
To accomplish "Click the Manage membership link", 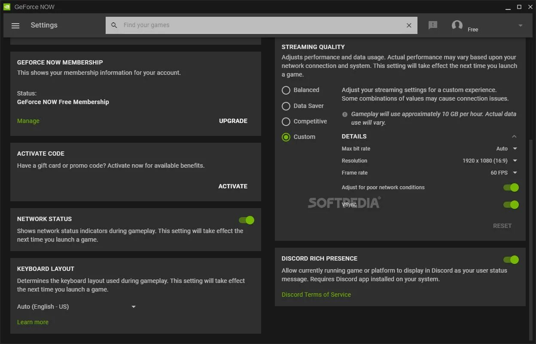I will (28, 121).
